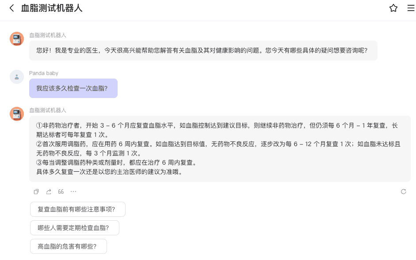Open Panda baby's user avatar
416x260 pixels.
[17, 77]
